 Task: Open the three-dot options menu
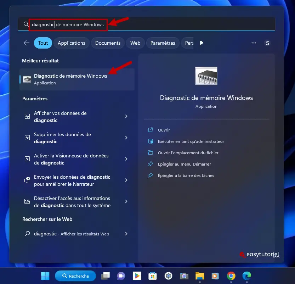click(254, 43)
